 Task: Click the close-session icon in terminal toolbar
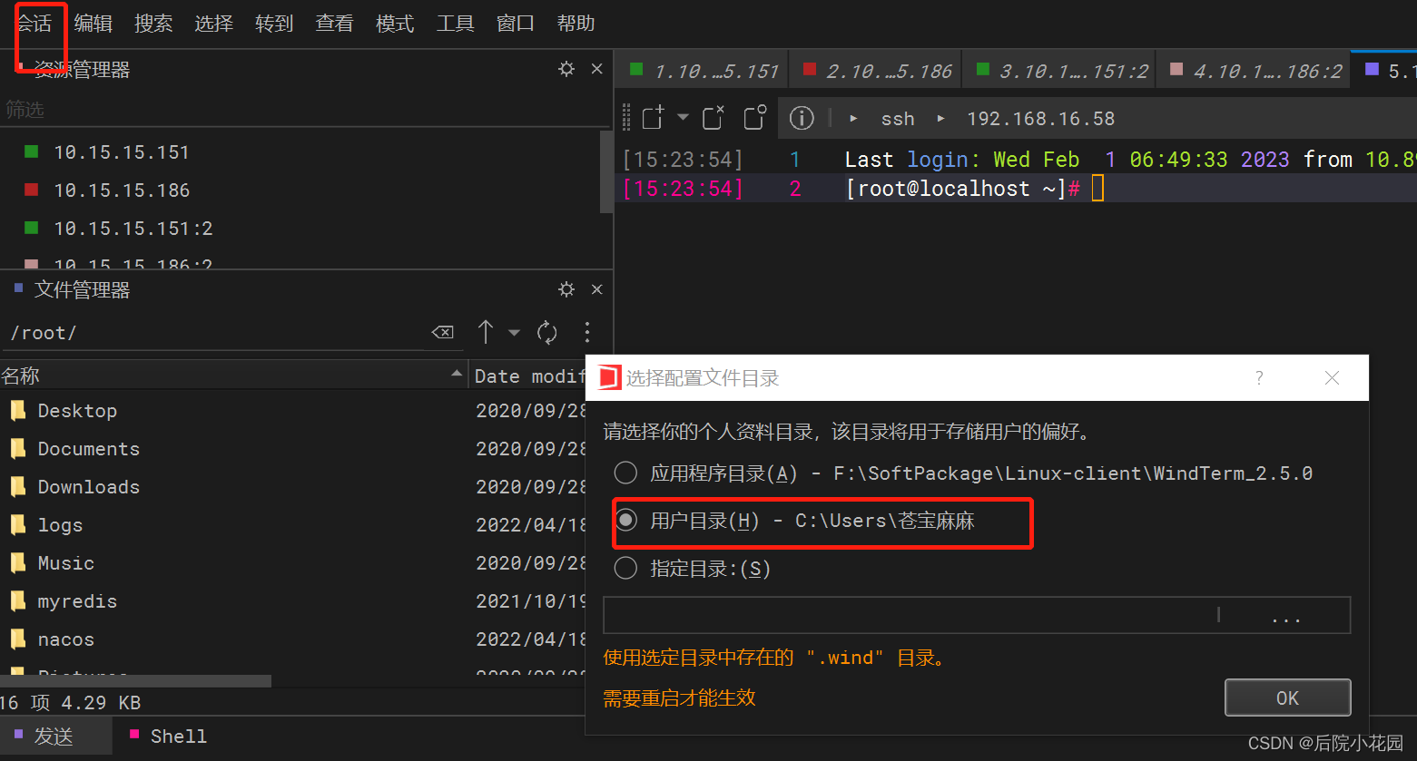click(711, 117)
